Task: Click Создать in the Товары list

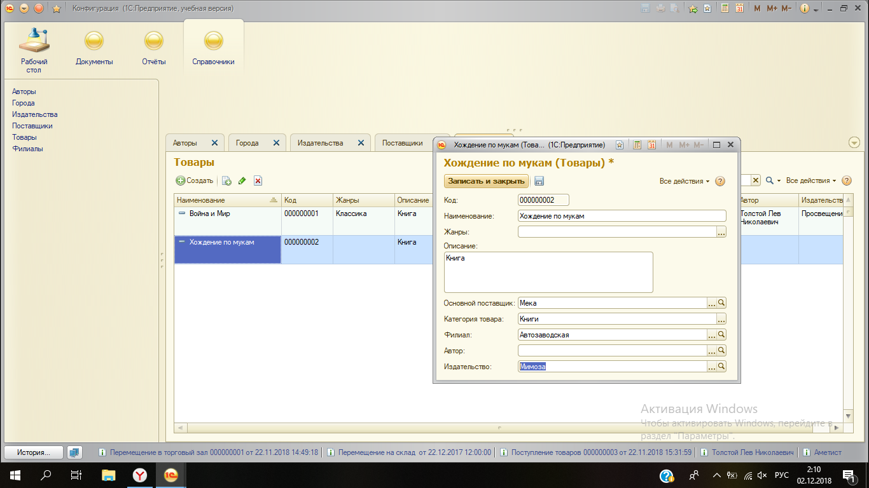Action: (x=195, y=180)
